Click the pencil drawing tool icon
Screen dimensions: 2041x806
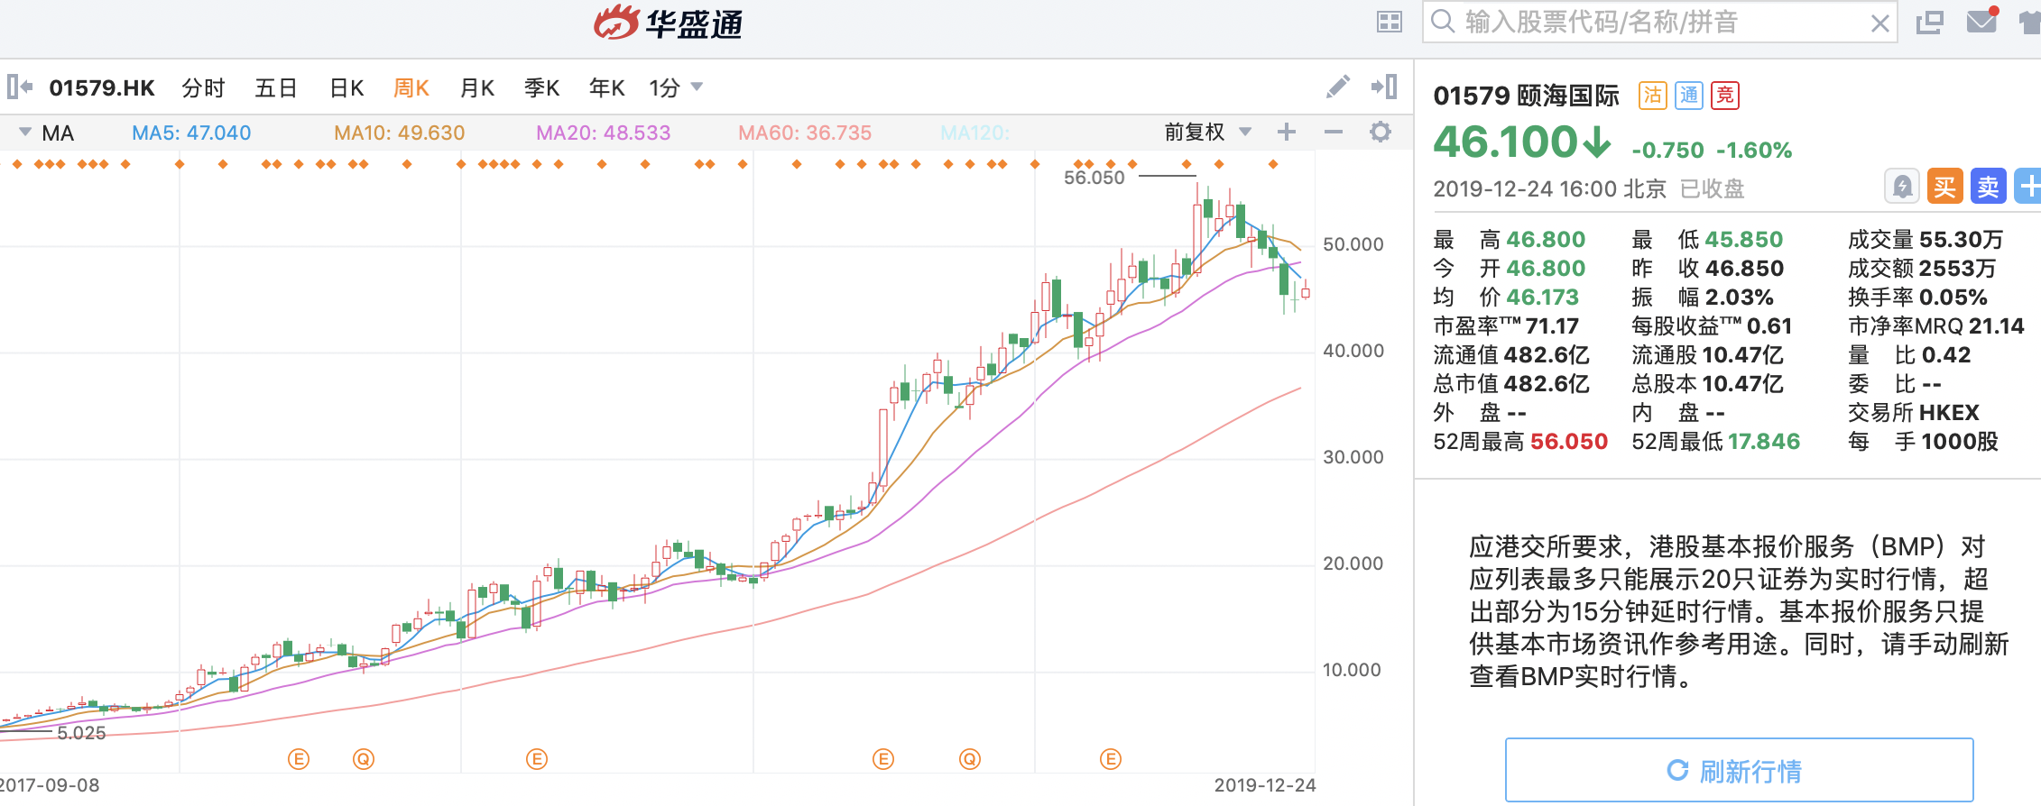[1338, 87]
